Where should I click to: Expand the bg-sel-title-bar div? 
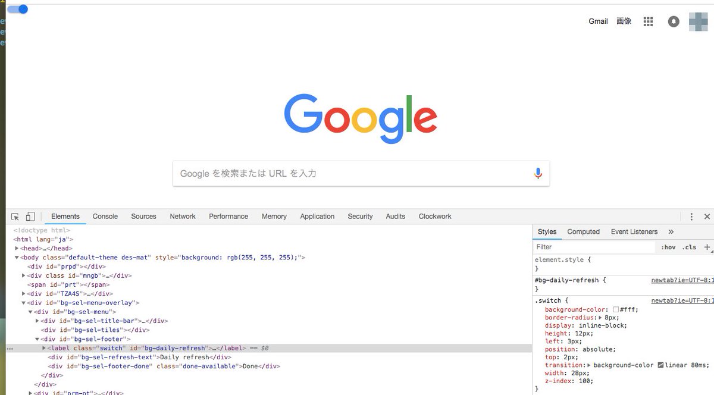pyautogui.click(x=37, y=321)
